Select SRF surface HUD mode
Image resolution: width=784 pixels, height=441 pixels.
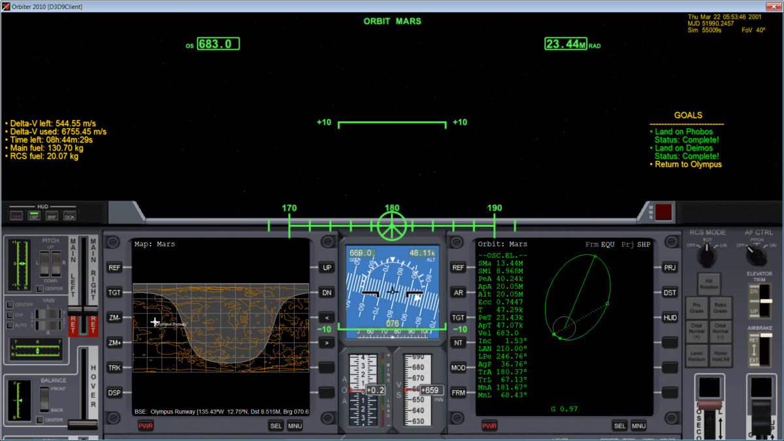52,216
